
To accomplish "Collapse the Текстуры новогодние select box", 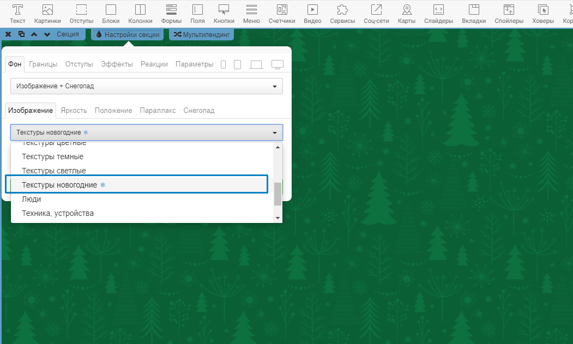I will pyautogui.click(x=146, y=132).
